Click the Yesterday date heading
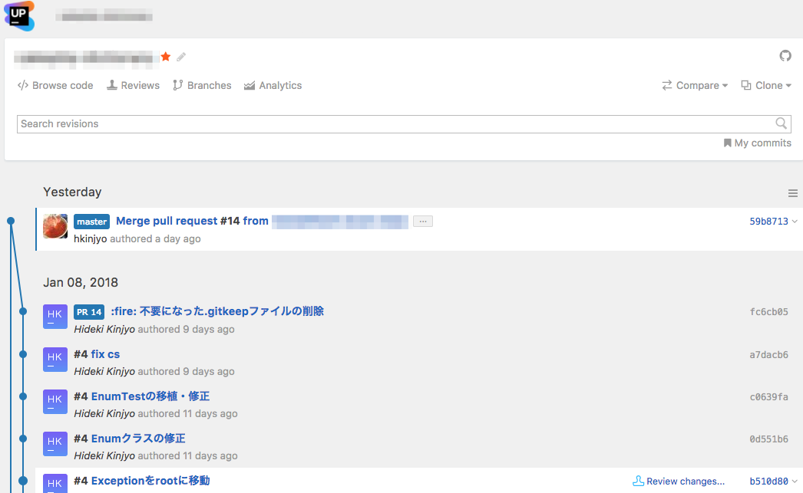Image resolution: width=803 pixels, height=493 pixels. (x=72, y=192)
